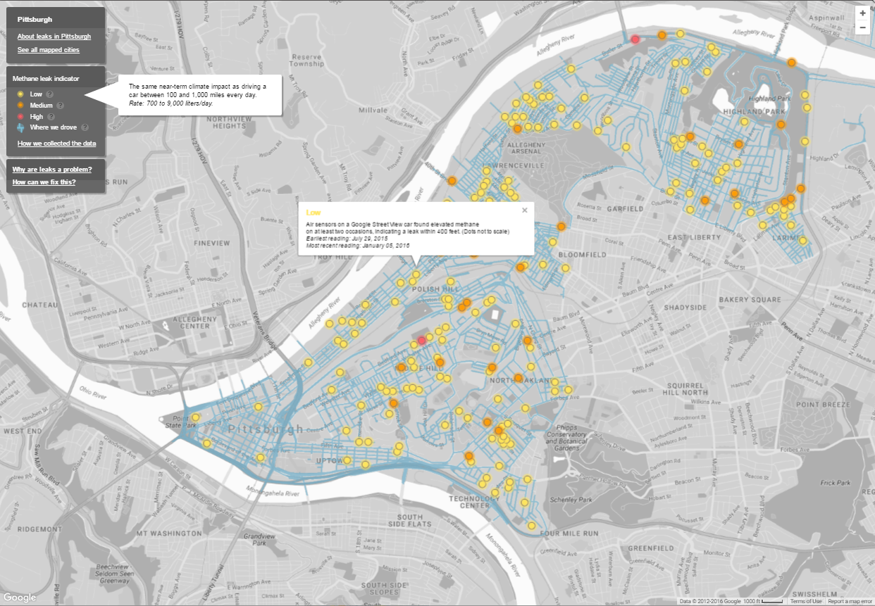Open the Terms of Use link

(x=806, y=601)
